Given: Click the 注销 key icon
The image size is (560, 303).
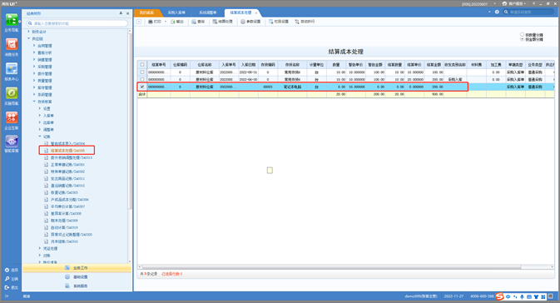Looking at the screenshot, I should pyautogui.click(x=7, y=279).
